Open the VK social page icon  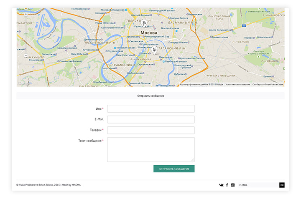tap(221, 185)
